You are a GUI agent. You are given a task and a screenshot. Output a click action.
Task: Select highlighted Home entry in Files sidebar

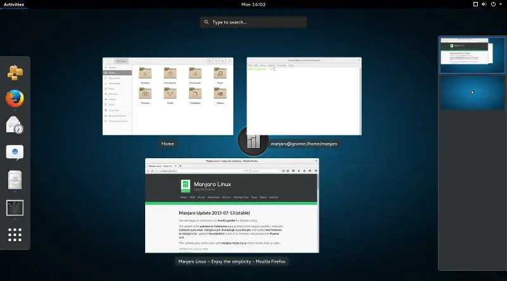coord(117,73)
